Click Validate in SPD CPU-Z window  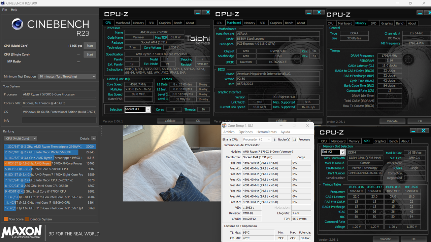386,239
